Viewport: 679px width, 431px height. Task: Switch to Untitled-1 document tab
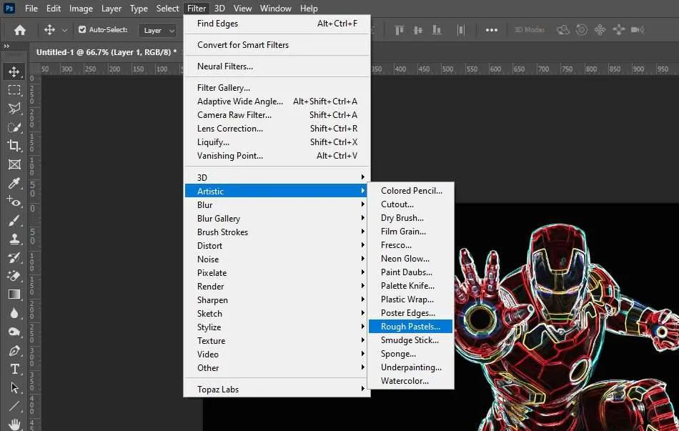click(106, 52)
